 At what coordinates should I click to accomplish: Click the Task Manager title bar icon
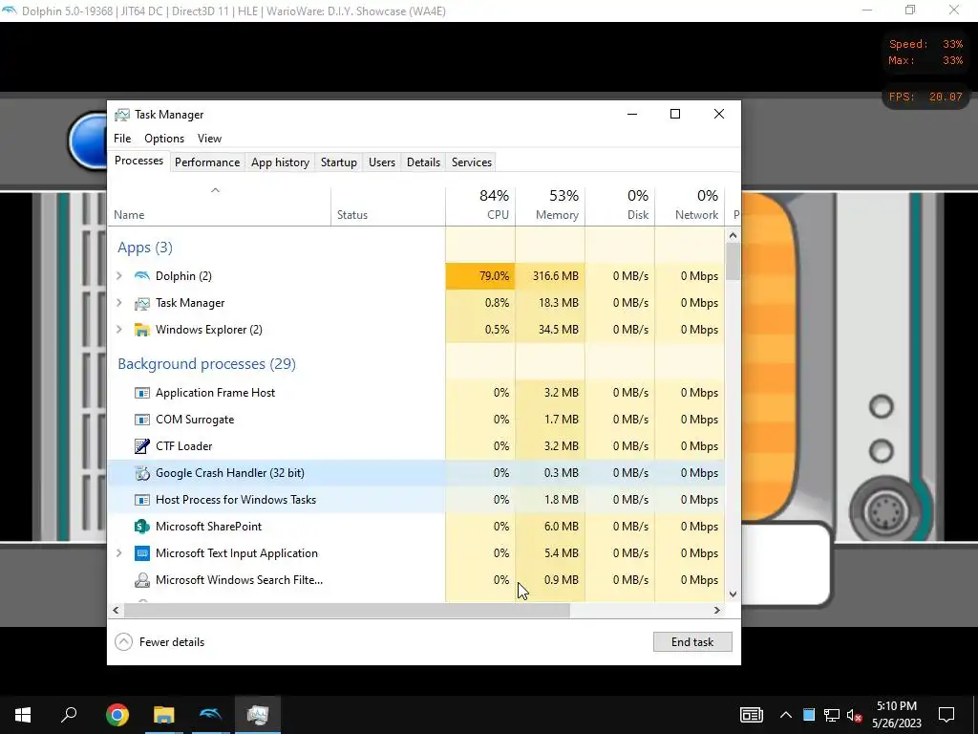(x=122, y=115)
